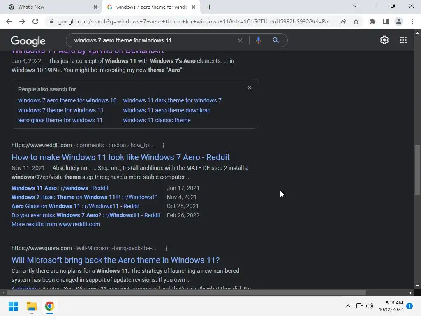Click scrollbar up arrow
The height and width of the screenshot is (316, 421).
417,33
